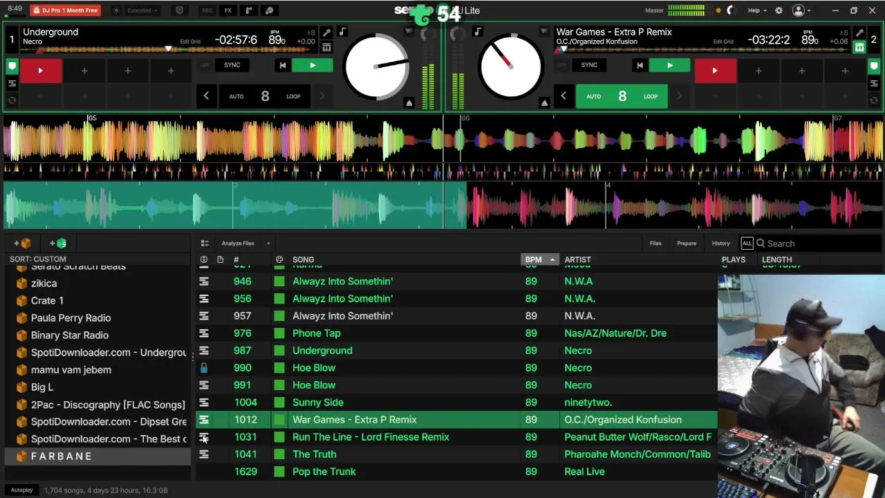Trigger deck 1 red cue point 1
The width and height of the screenshot is (885, 498).
point(40,71)
